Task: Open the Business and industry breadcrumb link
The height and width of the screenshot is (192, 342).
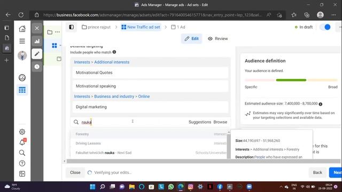Action: [x=114, y=97]
